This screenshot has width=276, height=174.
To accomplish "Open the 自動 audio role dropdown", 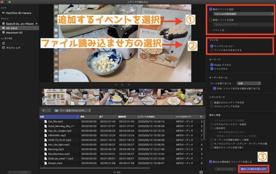I will point(249,83).
